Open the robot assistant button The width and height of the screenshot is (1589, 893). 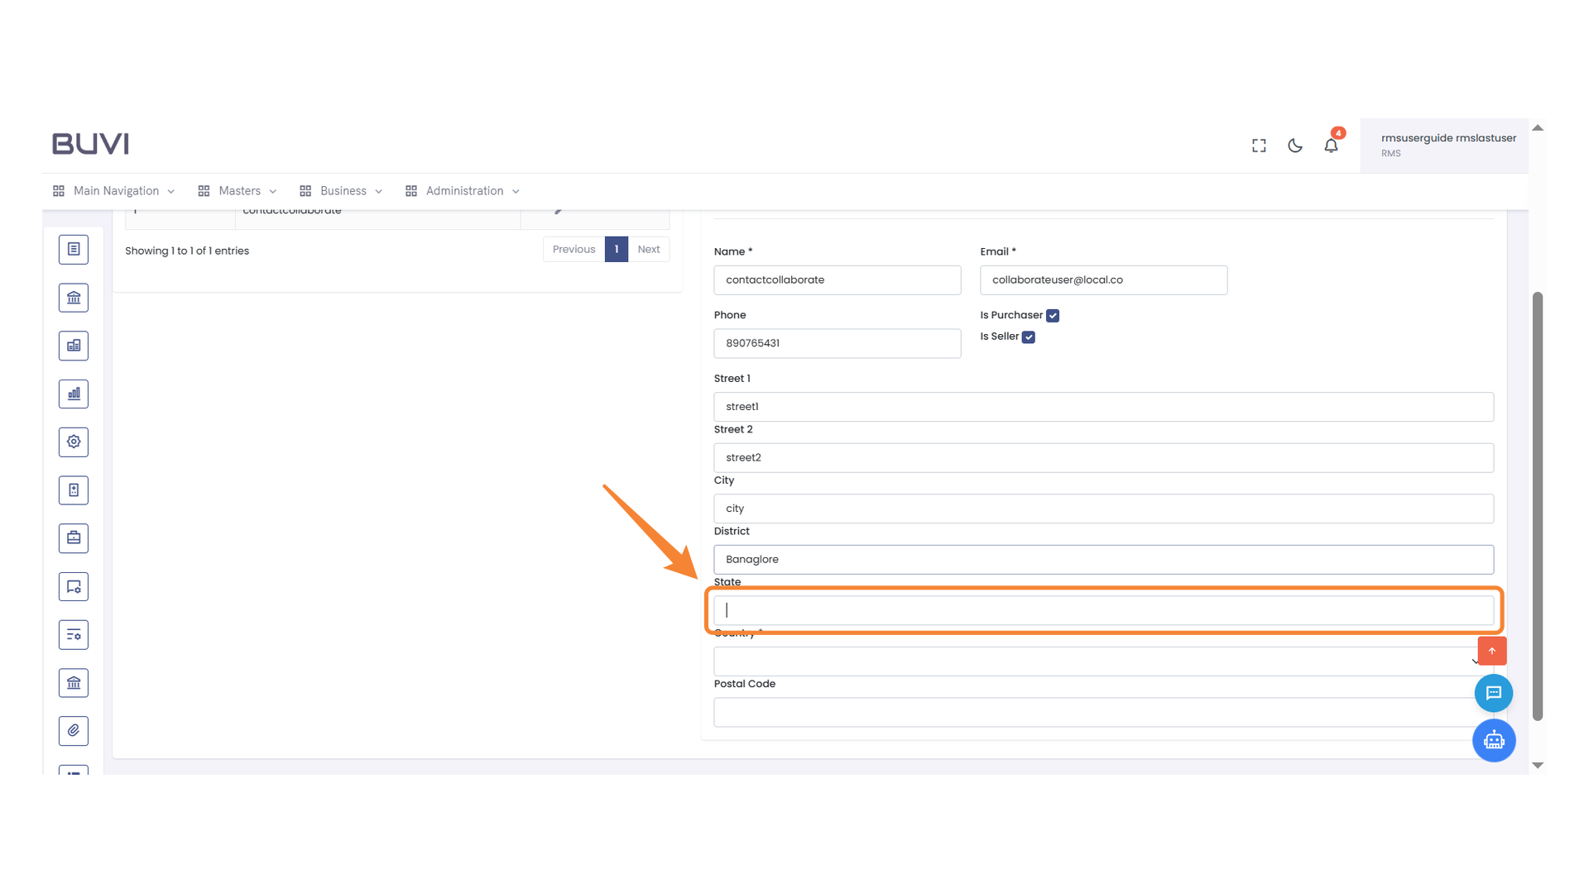1494,740
